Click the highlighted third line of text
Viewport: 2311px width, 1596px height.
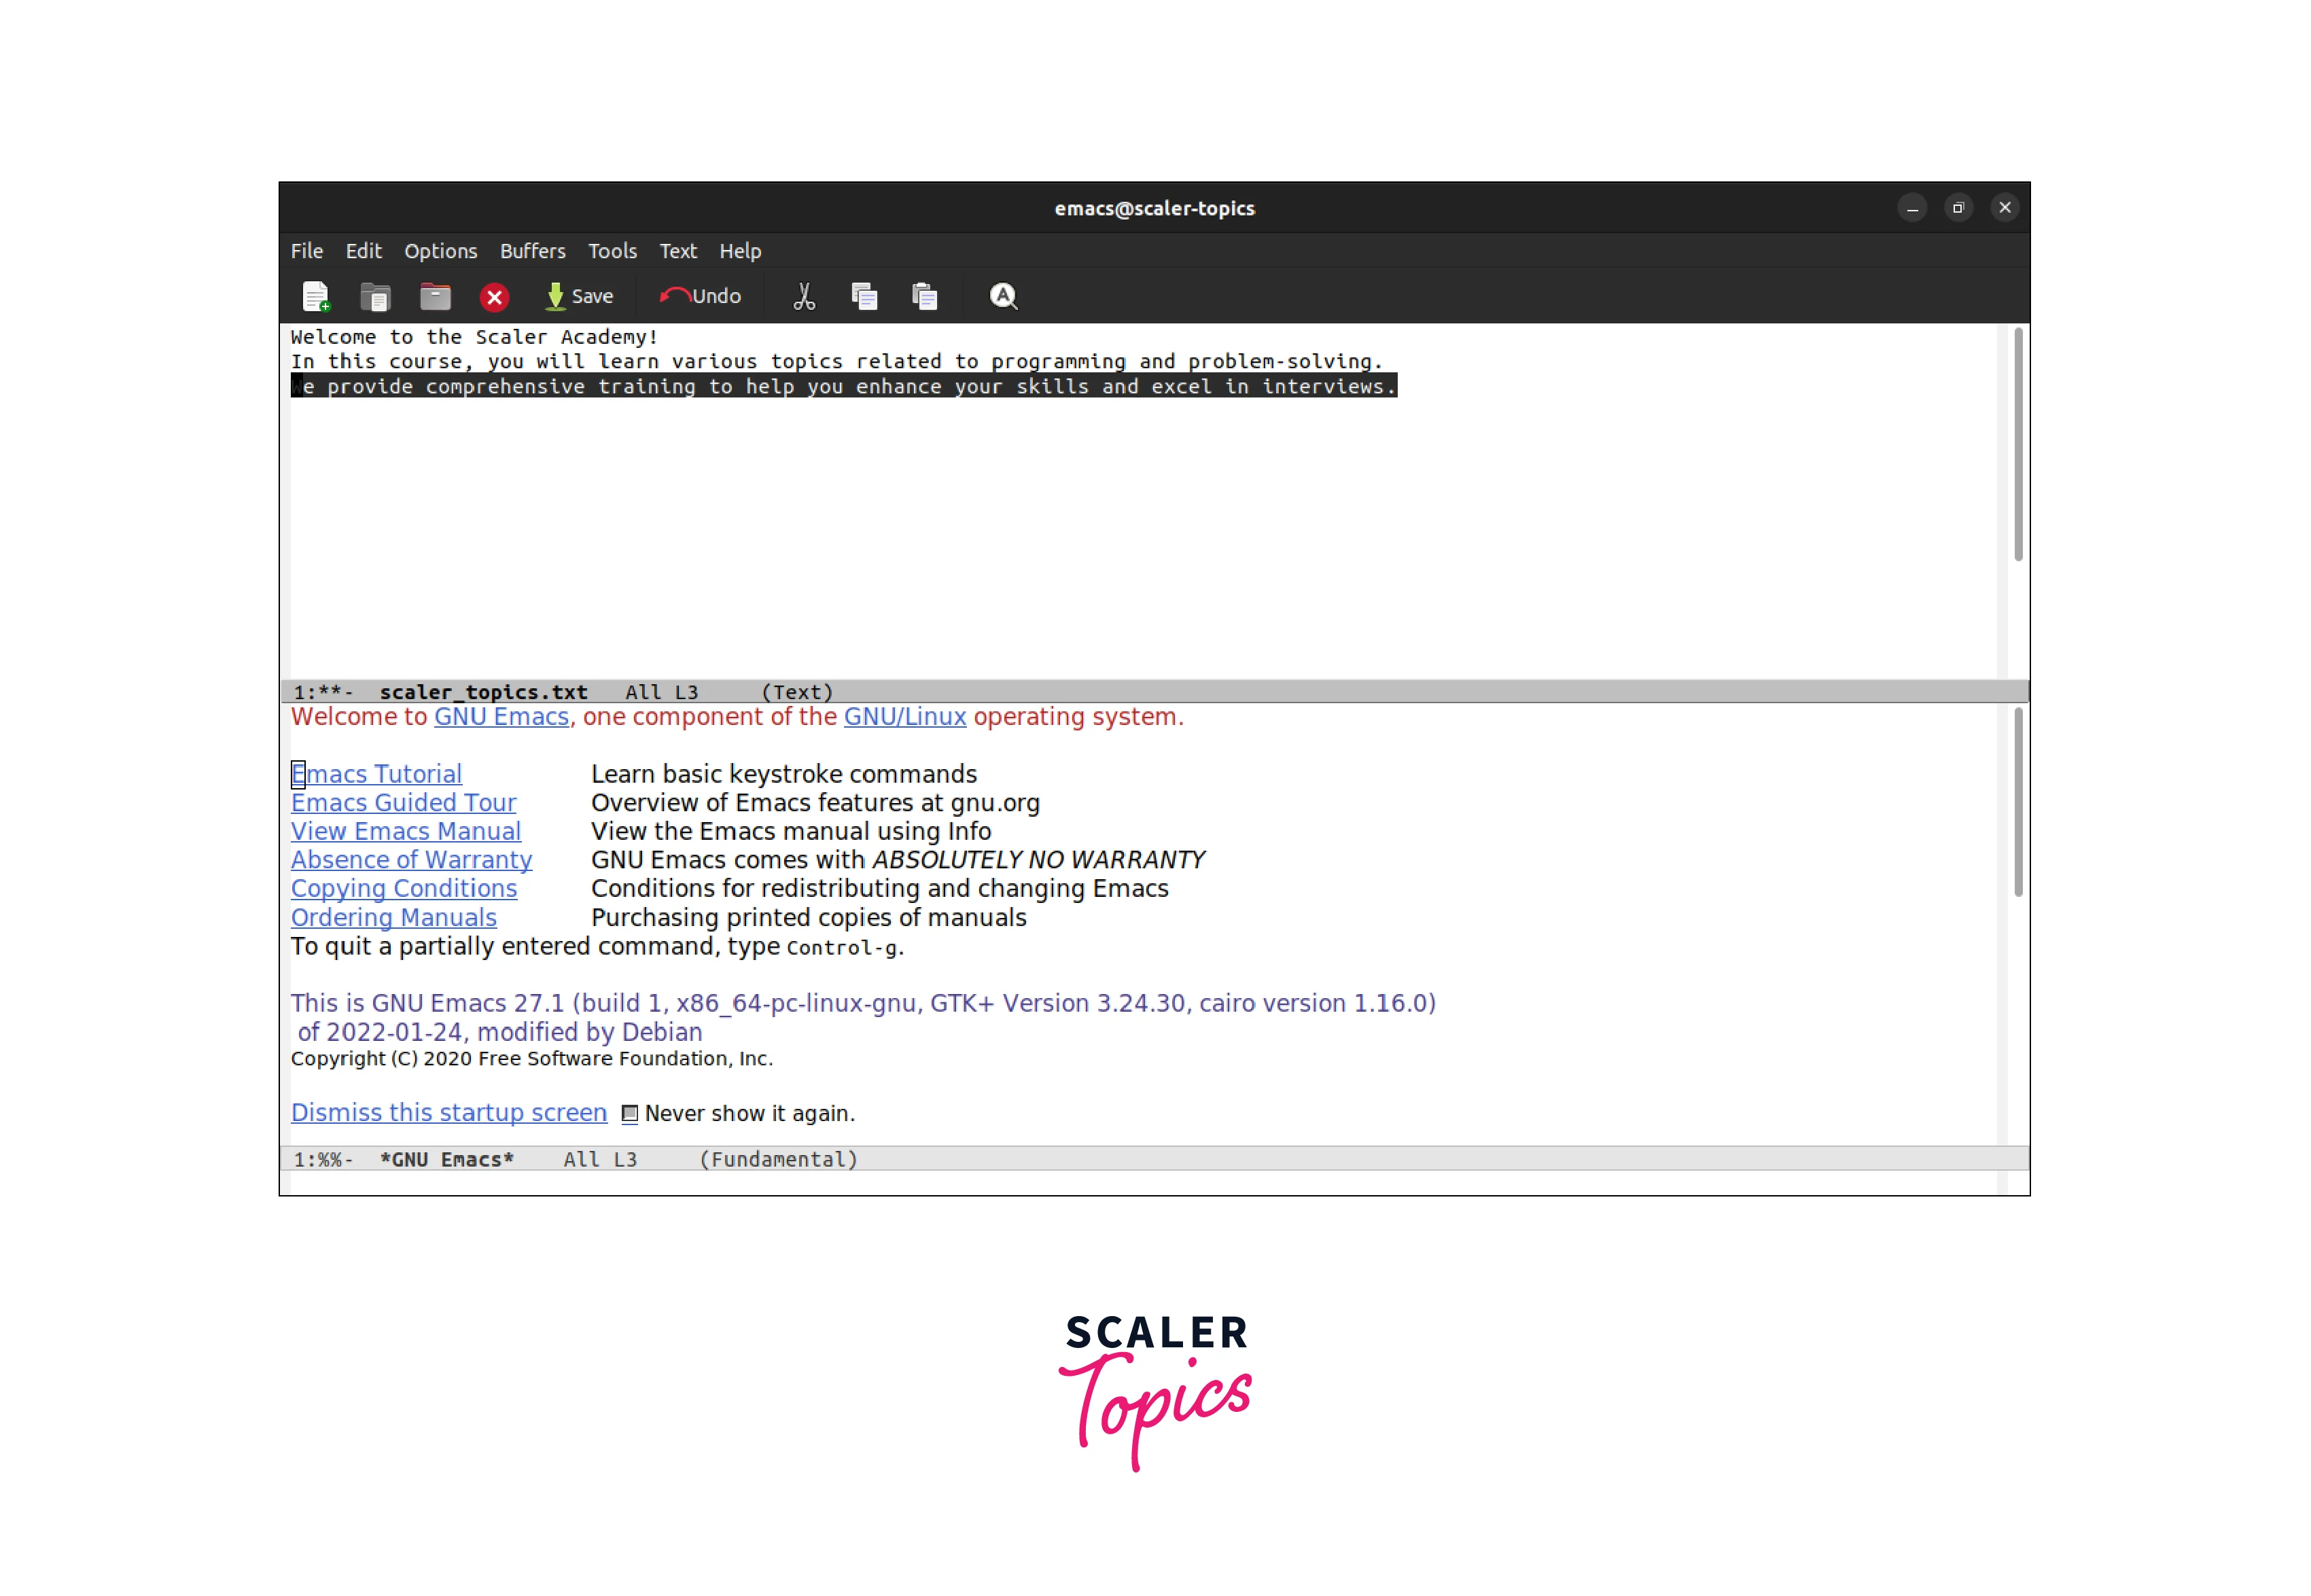pyautogui.click(x=844, y=386)
